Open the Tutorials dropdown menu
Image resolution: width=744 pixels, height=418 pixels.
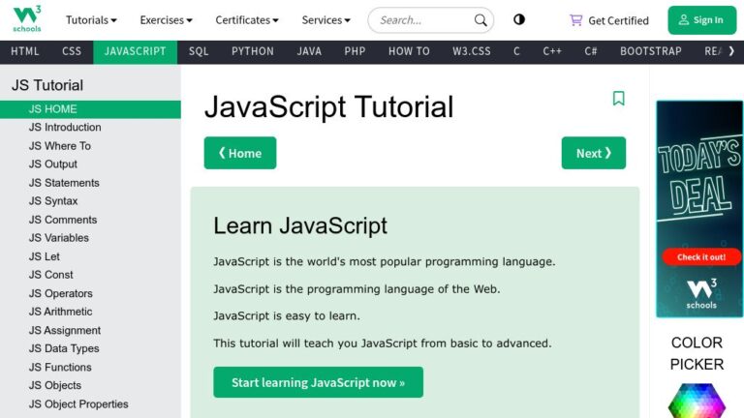tap(91, 20)
